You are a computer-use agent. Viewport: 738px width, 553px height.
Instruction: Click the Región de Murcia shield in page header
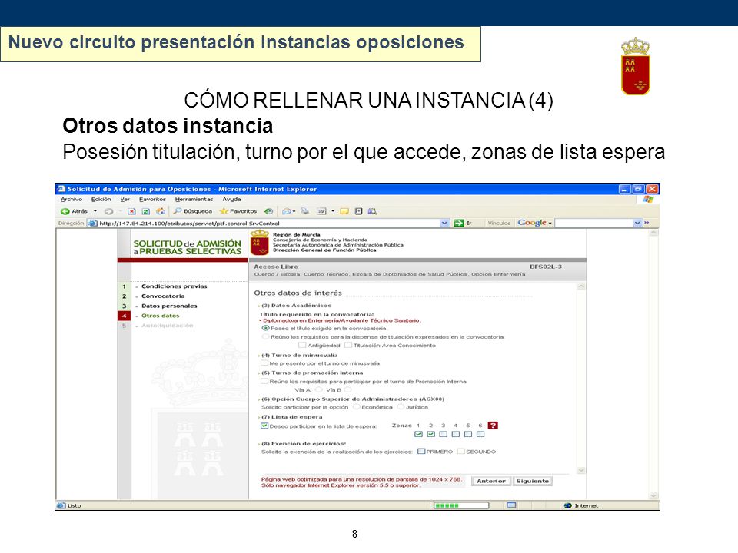(259, 243)
